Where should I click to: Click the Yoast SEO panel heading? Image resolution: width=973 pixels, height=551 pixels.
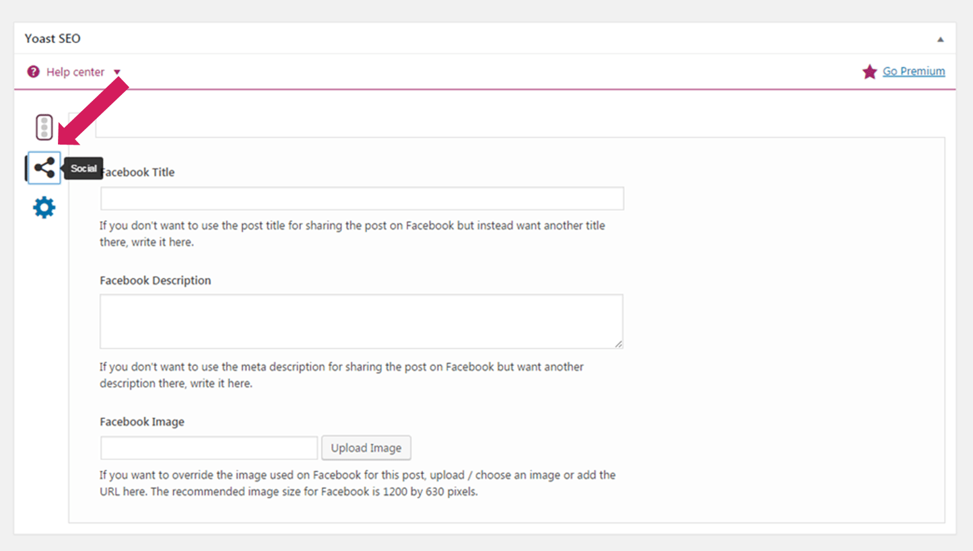(x=53, y=38)
